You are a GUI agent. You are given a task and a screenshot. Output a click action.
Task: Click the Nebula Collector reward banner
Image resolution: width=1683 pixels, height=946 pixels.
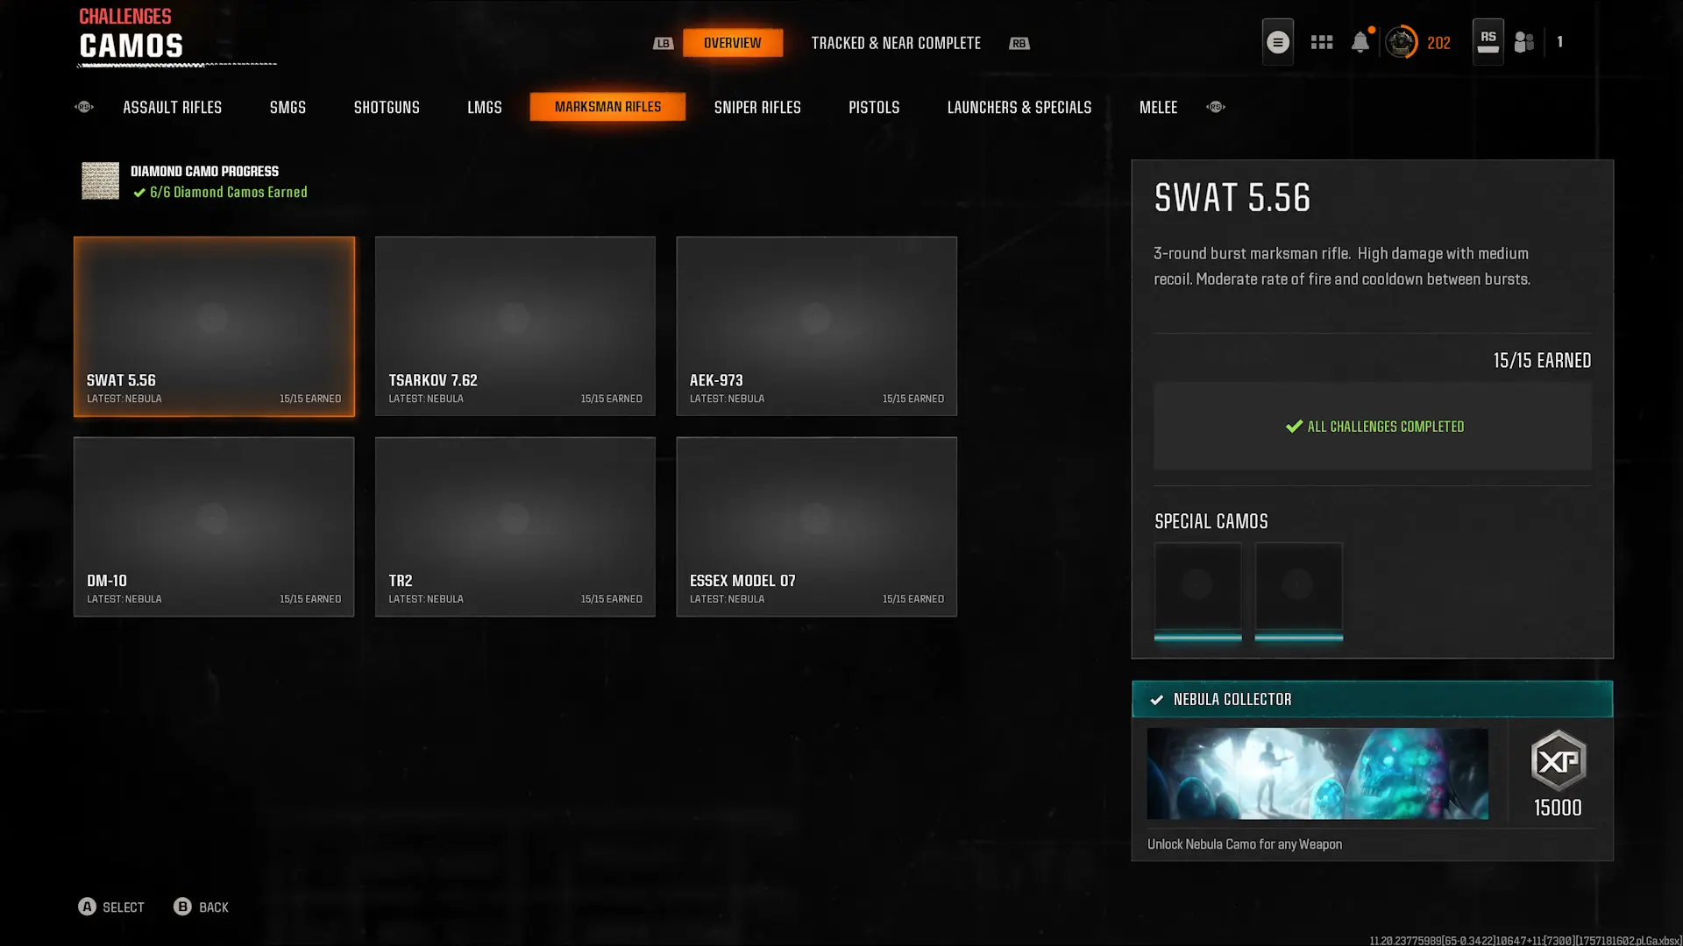(1372, 699)
